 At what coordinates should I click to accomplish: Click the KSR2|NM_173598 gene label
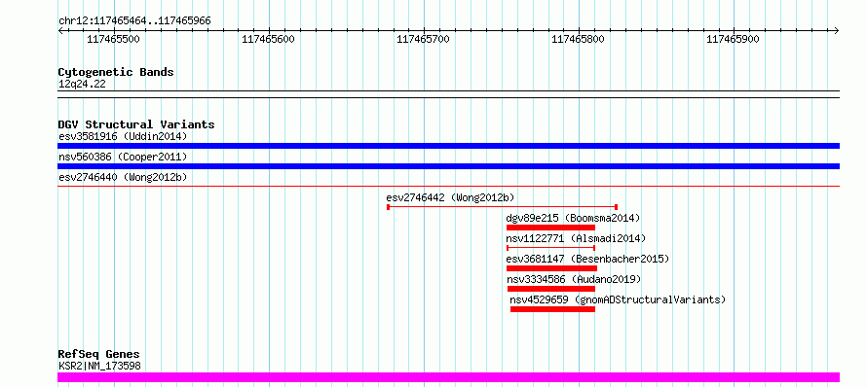(99, 366)
